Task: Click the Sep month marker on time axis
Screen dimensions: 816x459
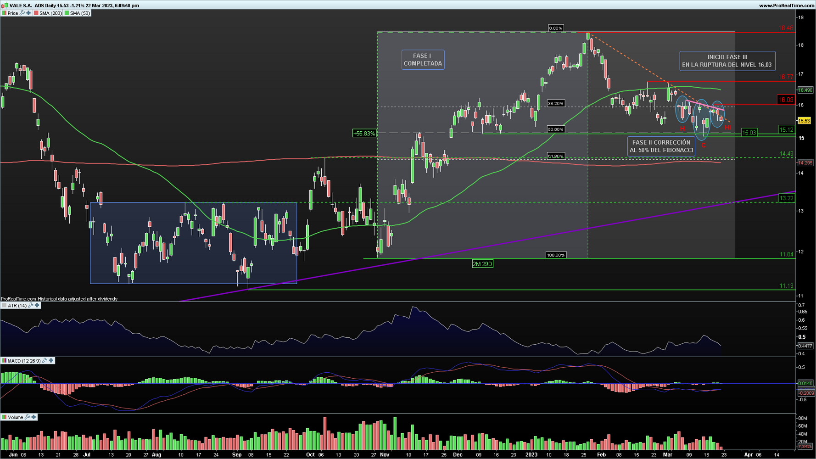Action: coord(237,455)
